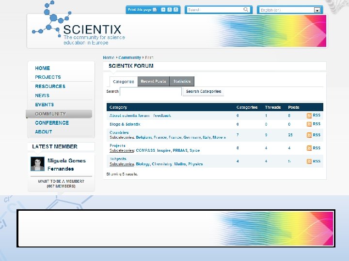Select COMMUNITY in the left menu

(x=59, y=114)
